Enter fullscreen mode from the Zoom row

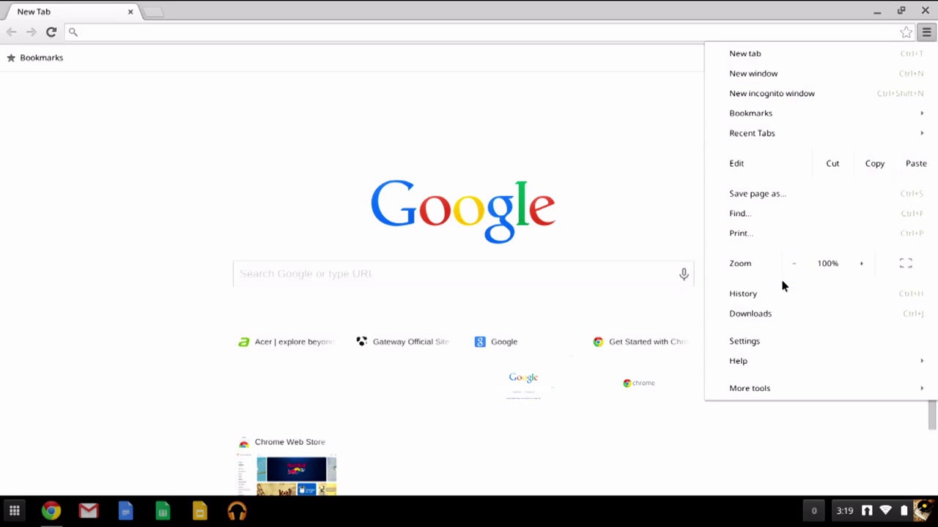coord(906,263)
